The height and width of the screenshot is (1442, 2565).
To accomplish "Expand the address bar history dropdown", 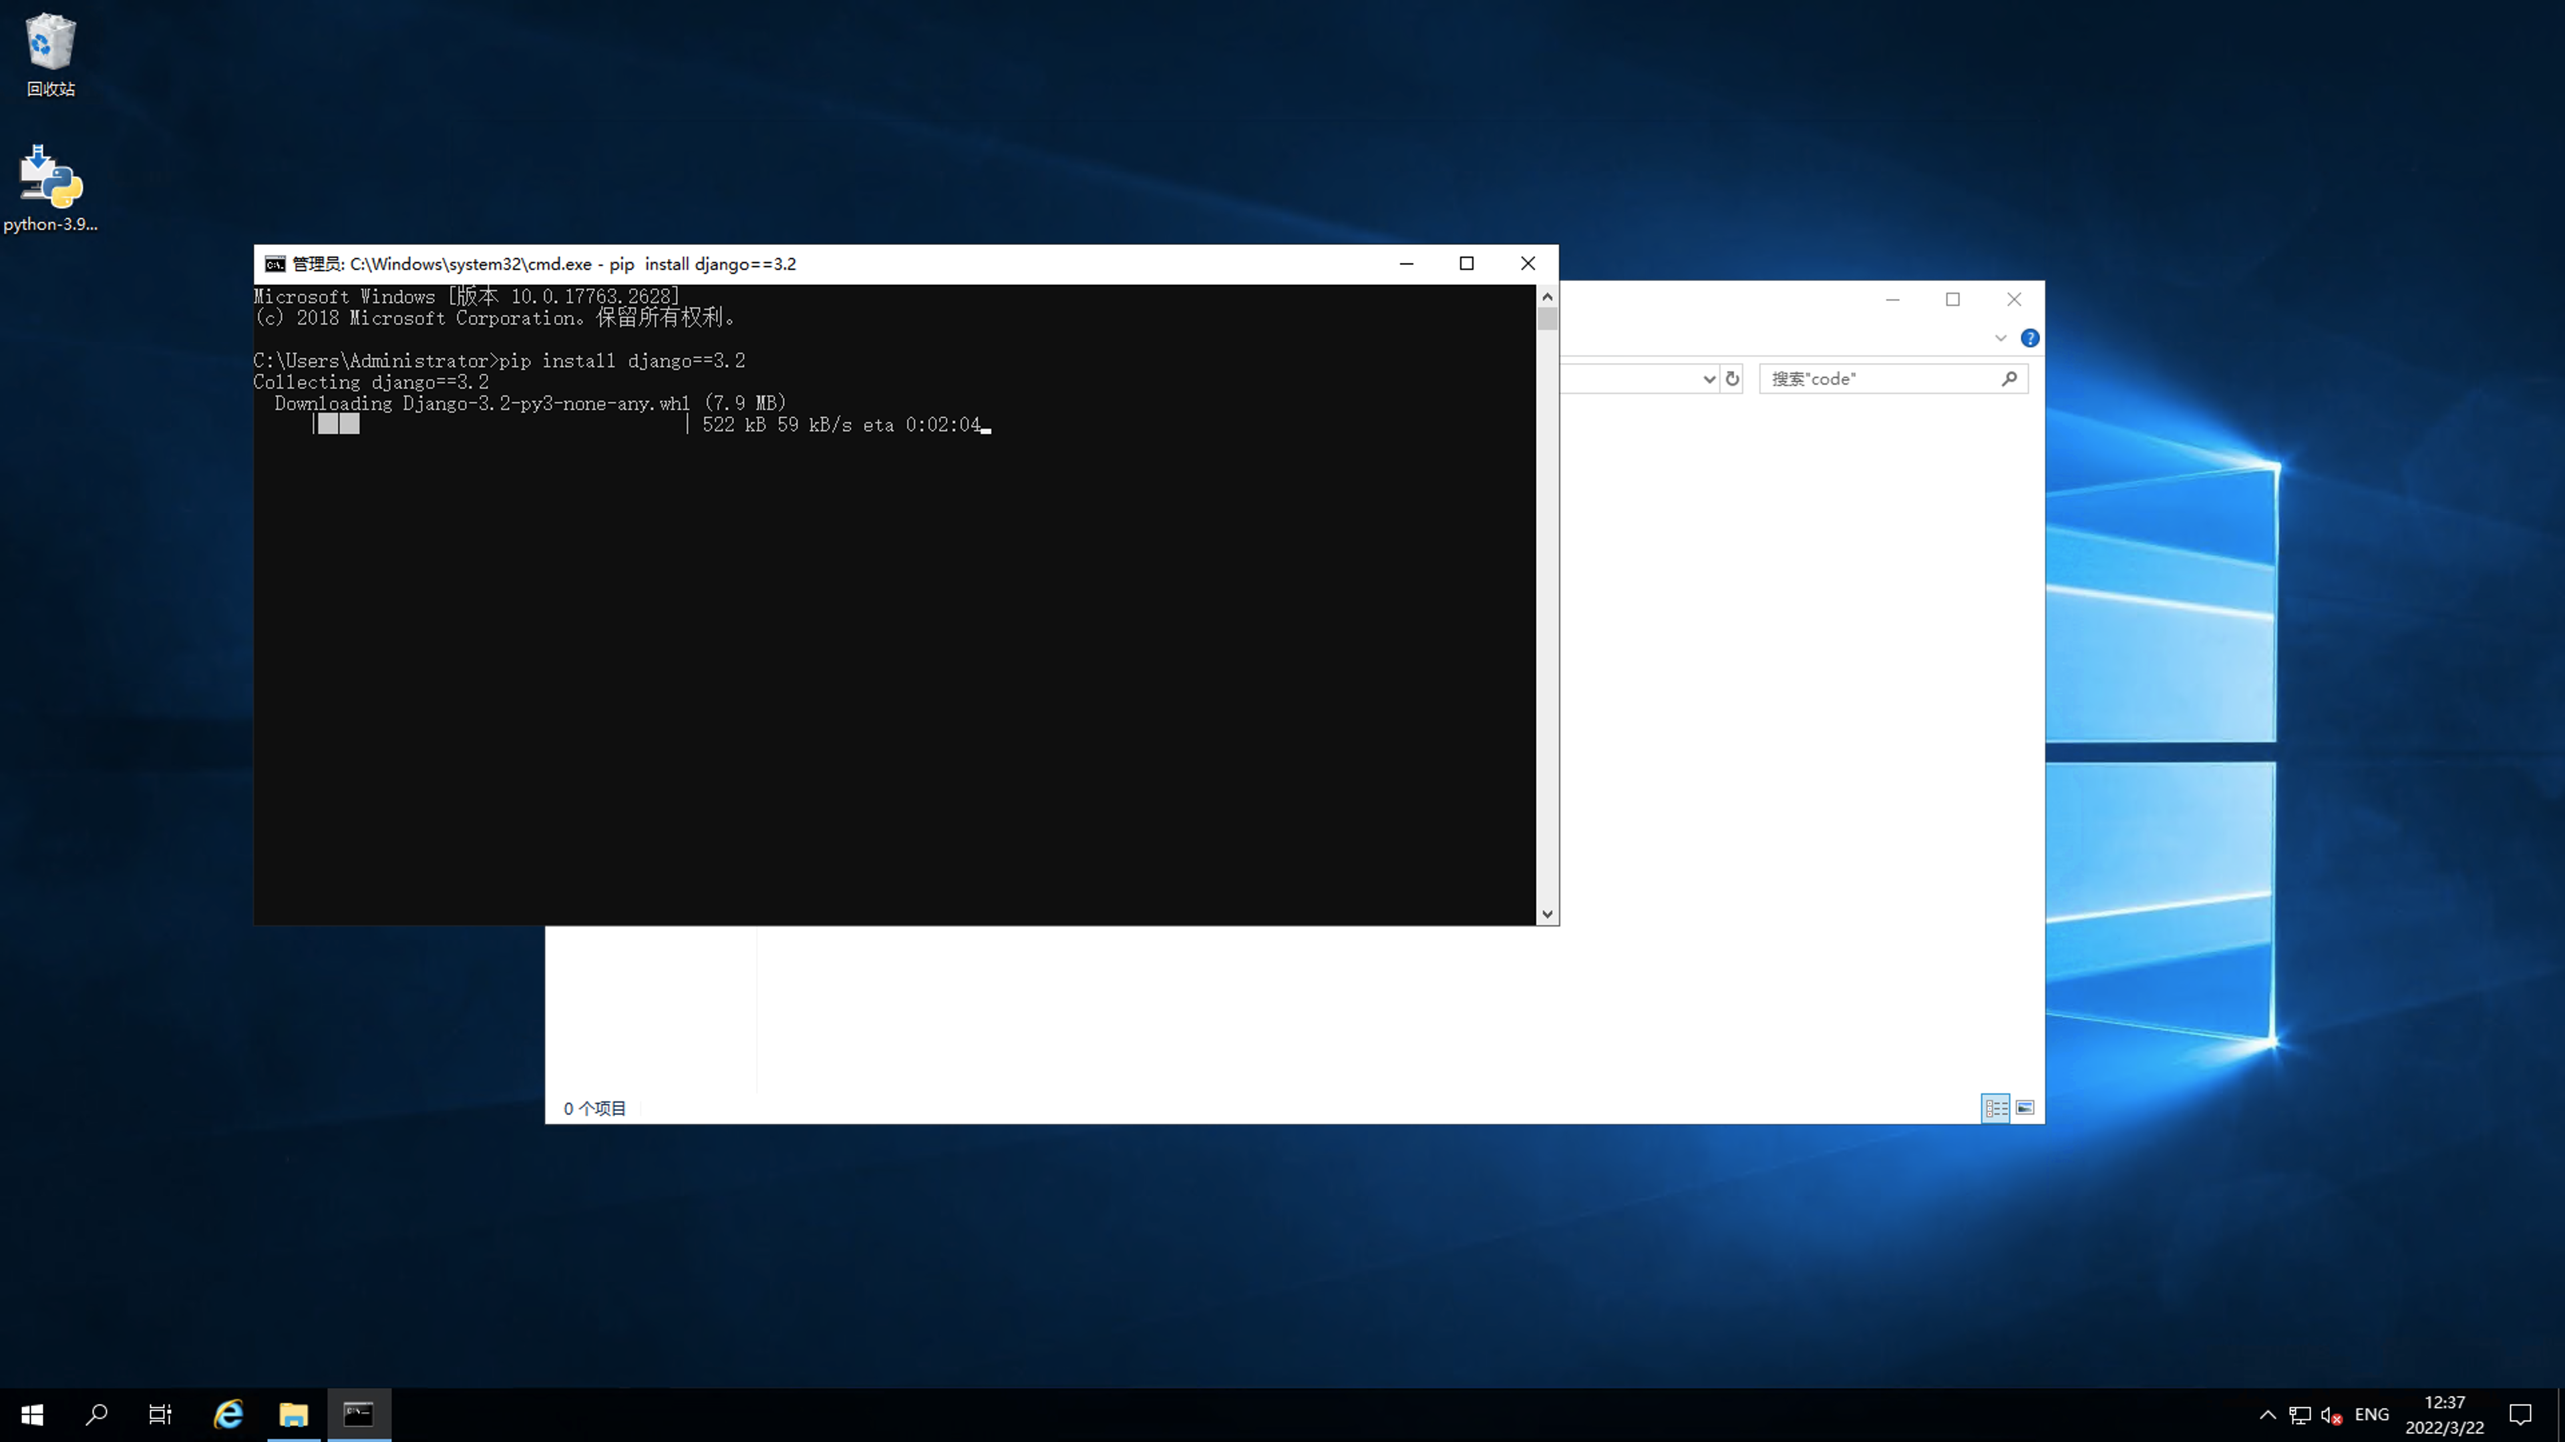I will 1709,378.
